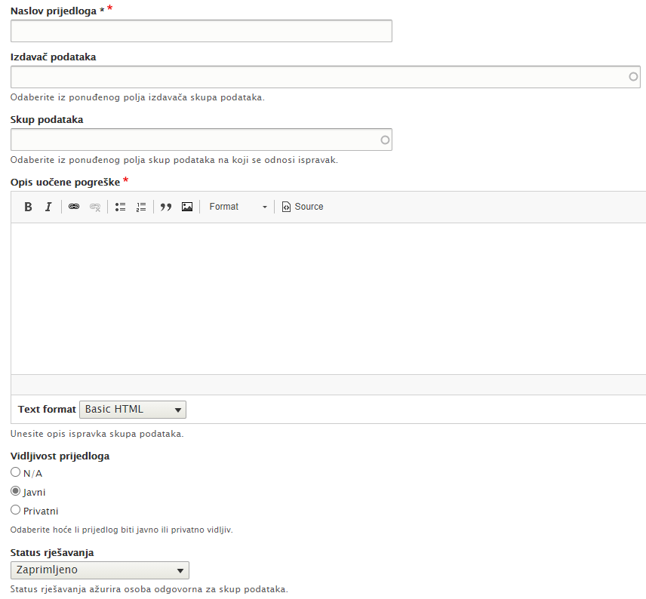Focus the Izdavač podataka autocomplete field
Screen dimensions: 646x599
(x=317, y=77)
